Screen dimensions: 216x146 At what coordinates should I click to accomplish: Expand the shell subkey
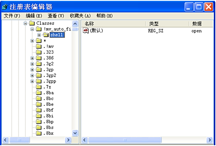[x=39, y=35]
